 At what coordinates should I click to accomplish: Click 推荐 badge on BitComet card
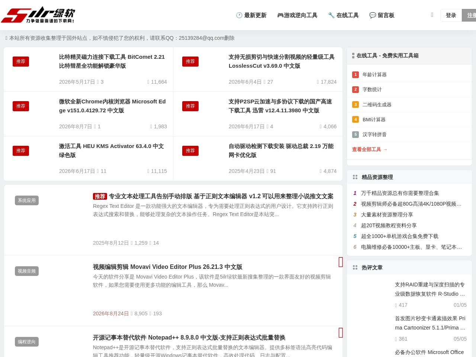tap(21, 61)
